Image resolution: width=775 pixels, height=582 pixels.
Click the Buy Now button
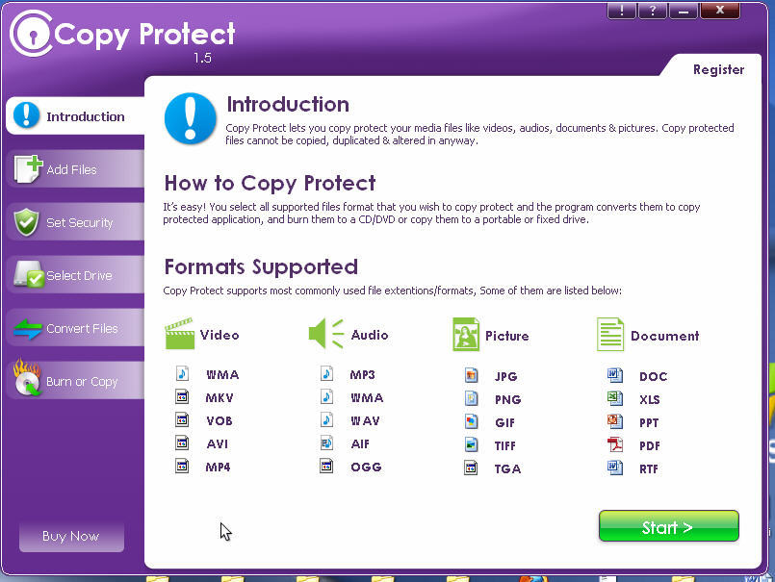tap(71, 536)
